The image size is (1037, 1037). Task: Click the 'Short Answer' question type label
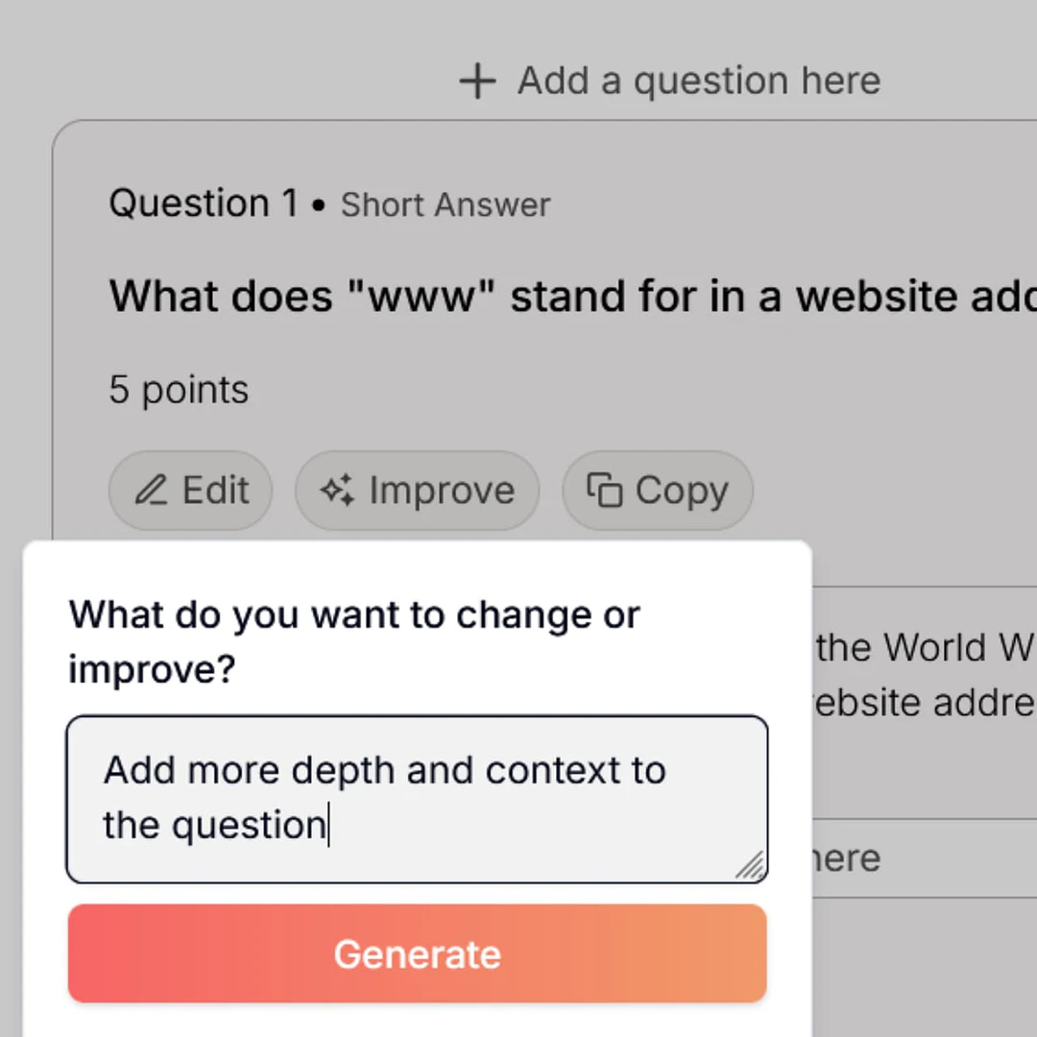(x=445, y=205)
